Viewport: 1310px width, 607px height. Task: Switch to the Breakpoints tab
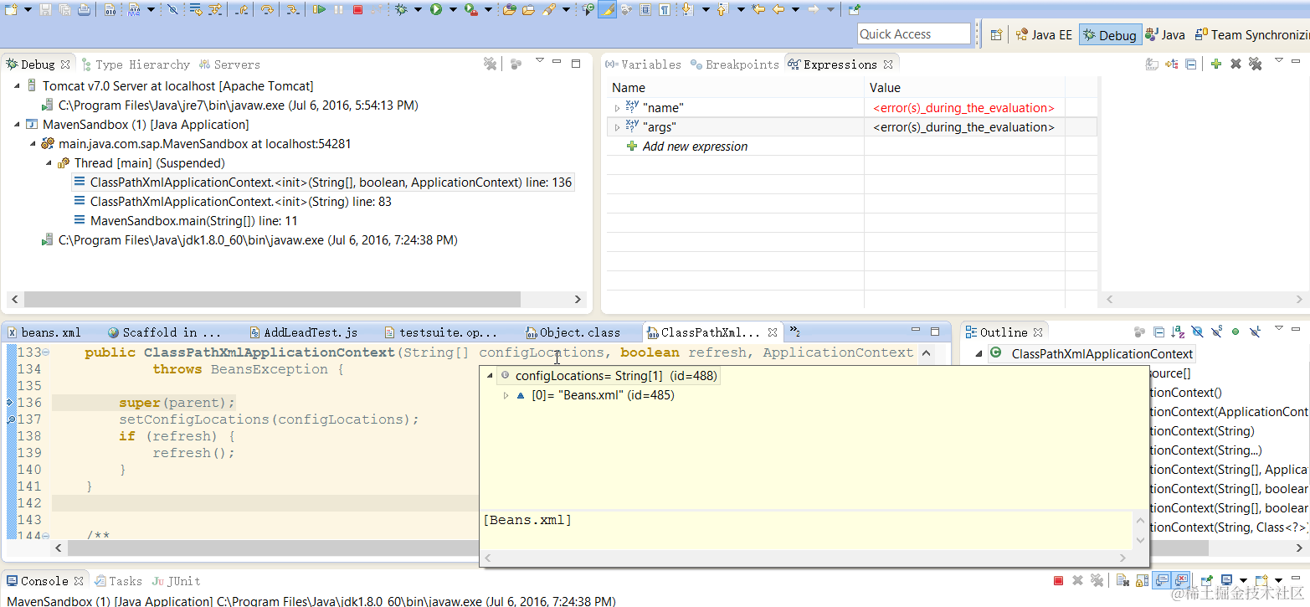pos(735,64)
